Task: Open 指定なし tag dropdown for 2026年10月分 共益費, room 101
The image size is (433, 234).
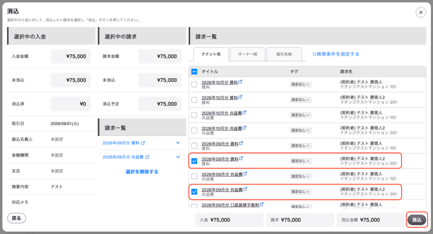Action: click(301, 115)
